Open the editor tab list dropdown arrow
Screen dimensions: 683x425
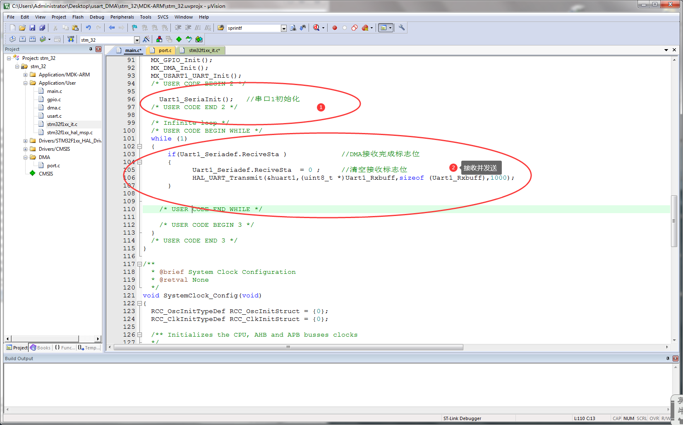[666, 50]
